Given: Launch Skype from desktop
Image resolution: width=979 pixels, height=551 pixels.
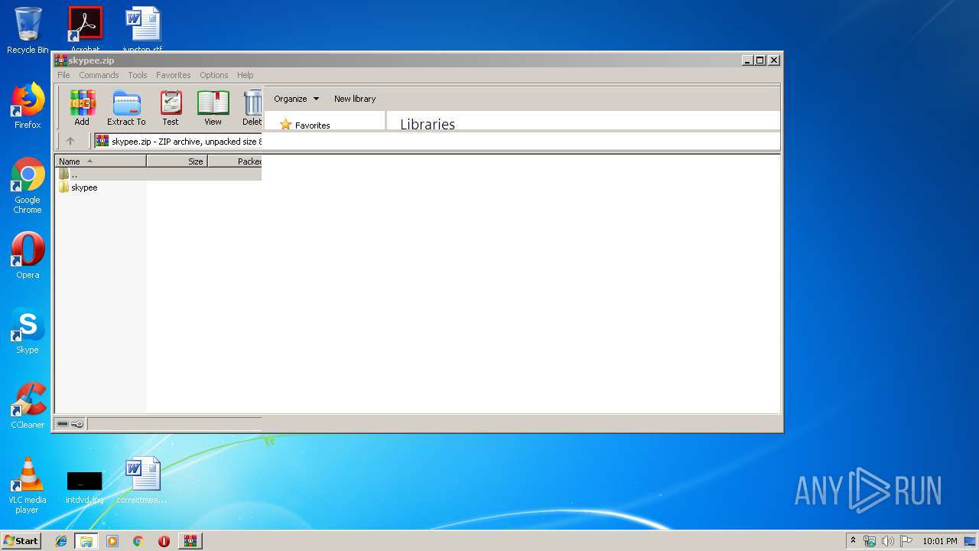Looking at the screenshot, I should [x=28, y=331].
